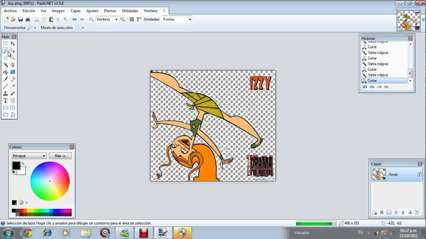This screenshot has height=239, width=426.
Task: Select the Clone Stamp tool
Action: click(x=6, y=93)
